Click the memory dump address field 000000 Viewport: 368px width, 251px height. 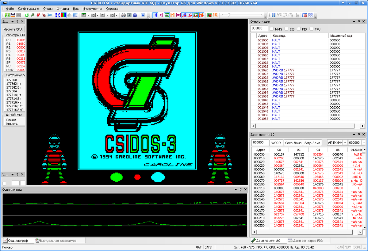(x=260, y=143)
